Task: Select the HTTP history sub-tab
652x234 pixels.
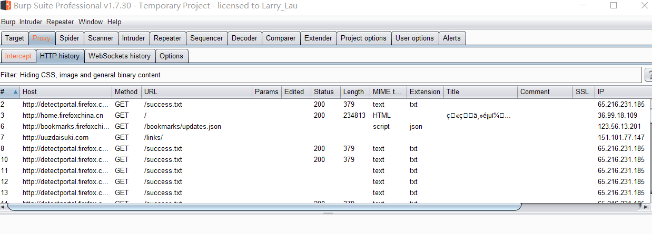Action: 60,56
